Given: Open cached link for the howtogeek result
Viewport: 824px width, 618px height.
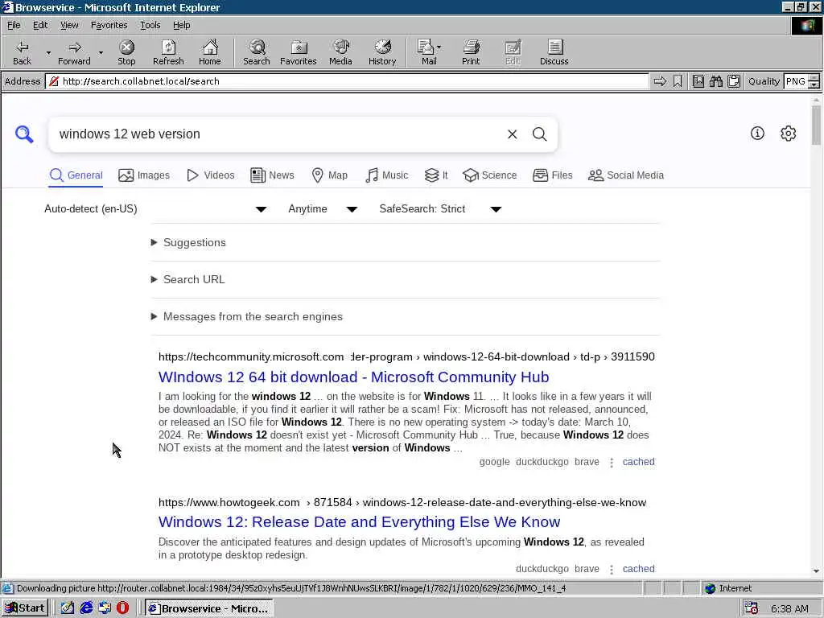Looking at the screenshot, I should 638,569.
